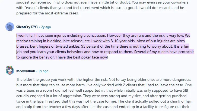Open Meowsilbub's '2y ago' timestamp permalink
The image size is (197, 111).
pyautogui.click(x=43, y=71)
